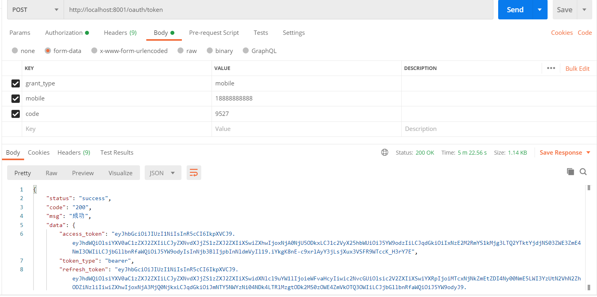Switch to the Pre-request Script tab
The width and height of the screenshot is (597, 297).
click(x=214, y=32)
